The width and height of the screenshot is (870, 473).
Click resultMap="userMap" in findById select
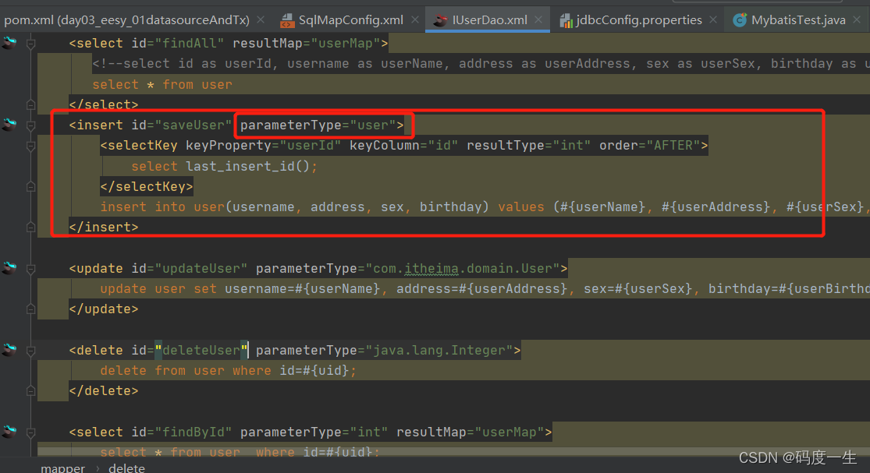[471, 432]
